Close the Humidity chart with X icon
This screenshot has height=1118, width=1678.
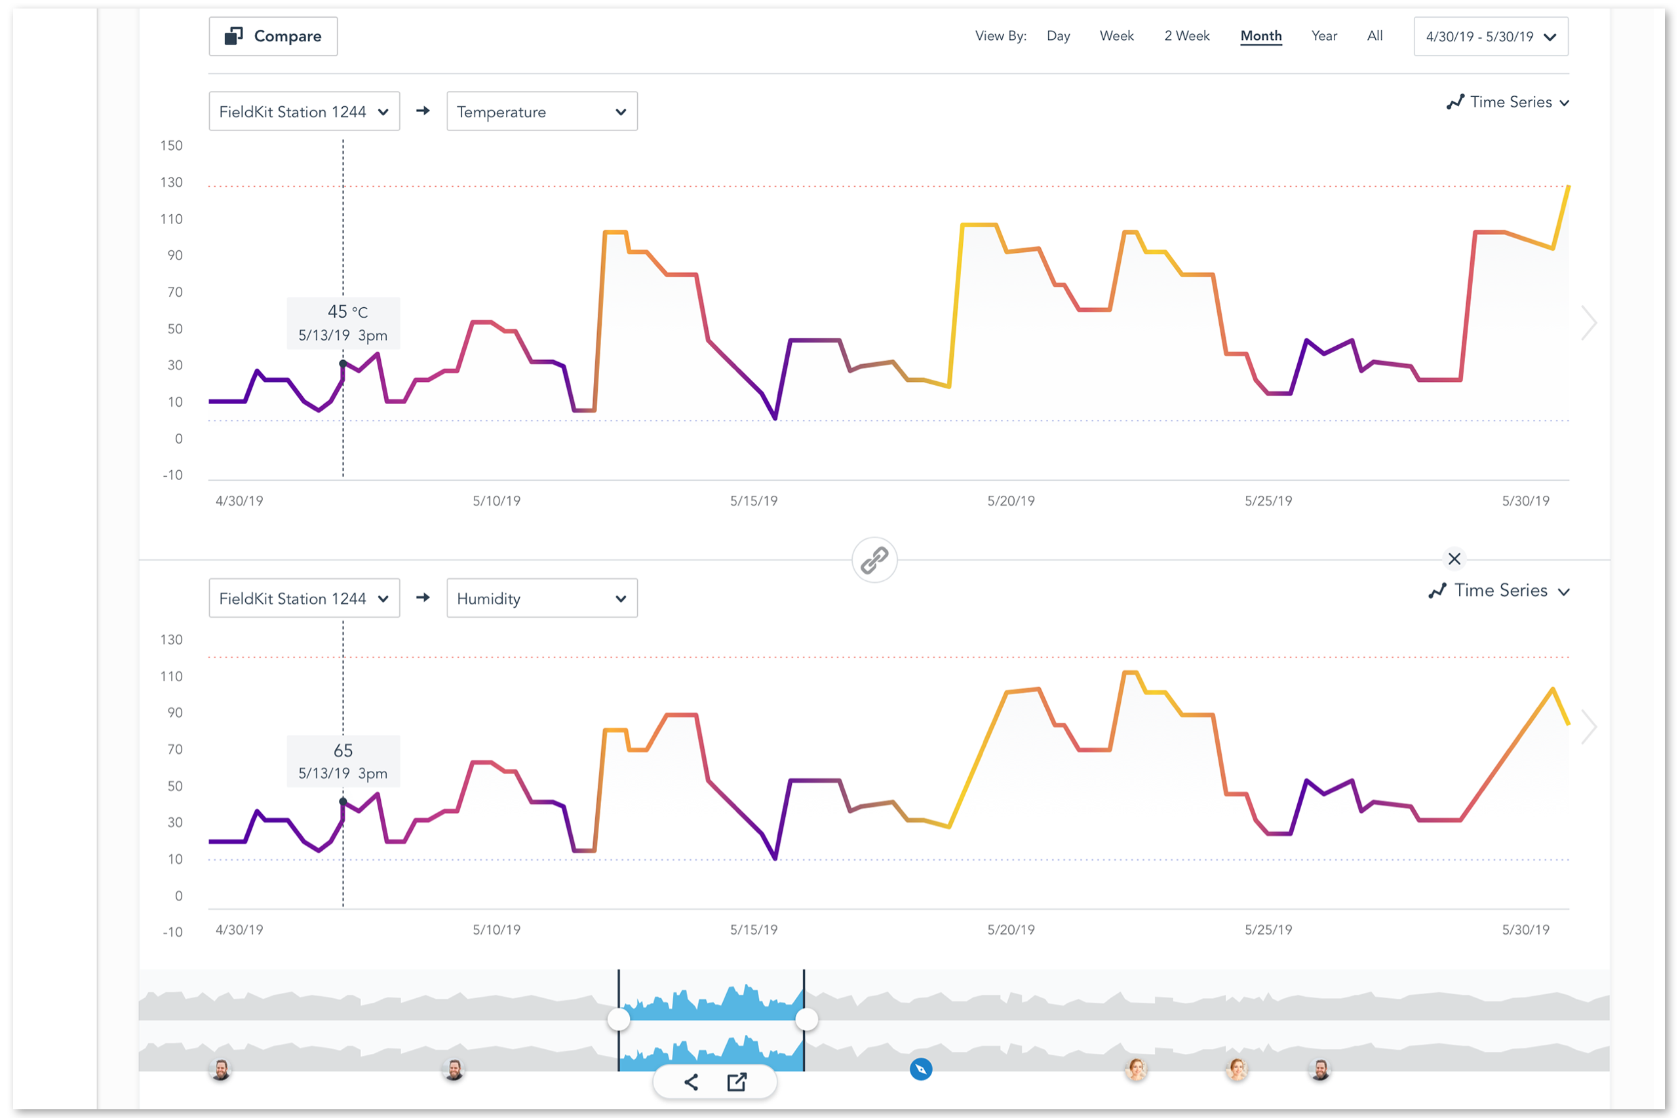(x=1454, y=559)
